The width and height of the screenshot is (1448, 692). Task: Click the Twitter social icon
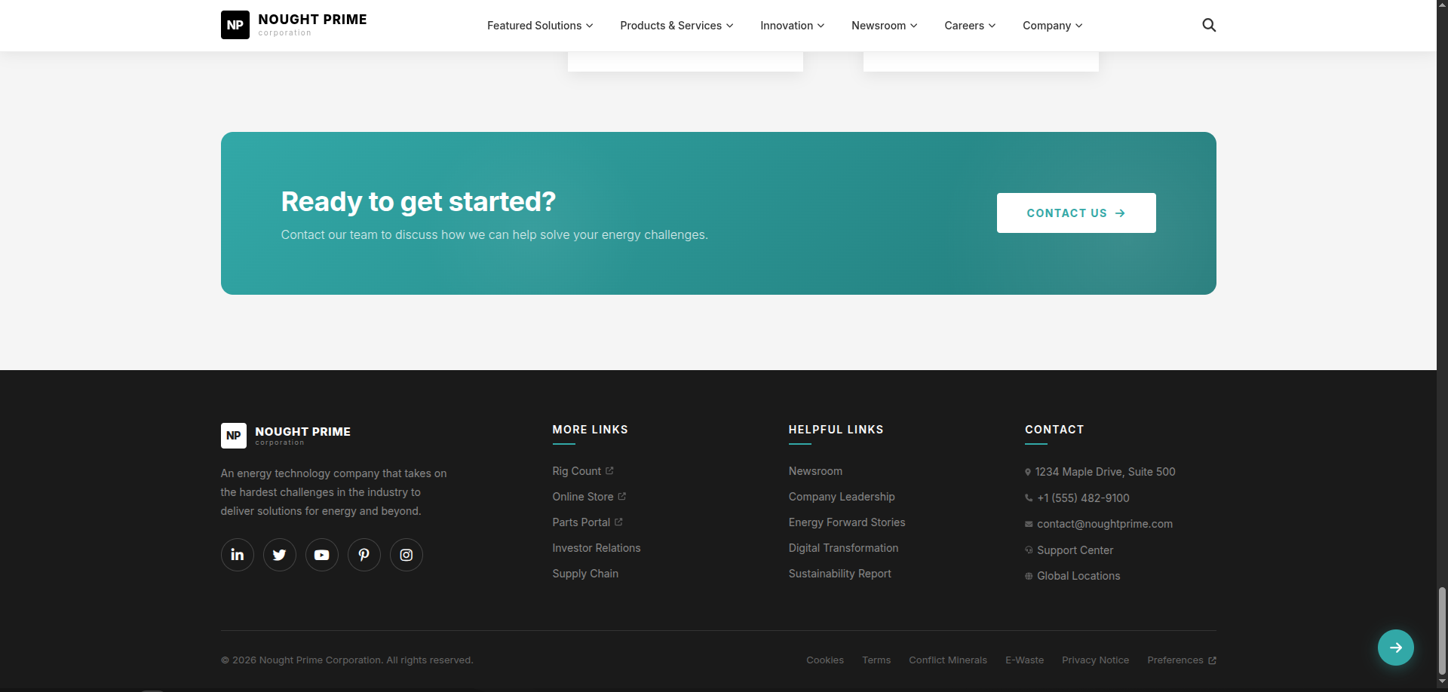[x=279, y=554]
